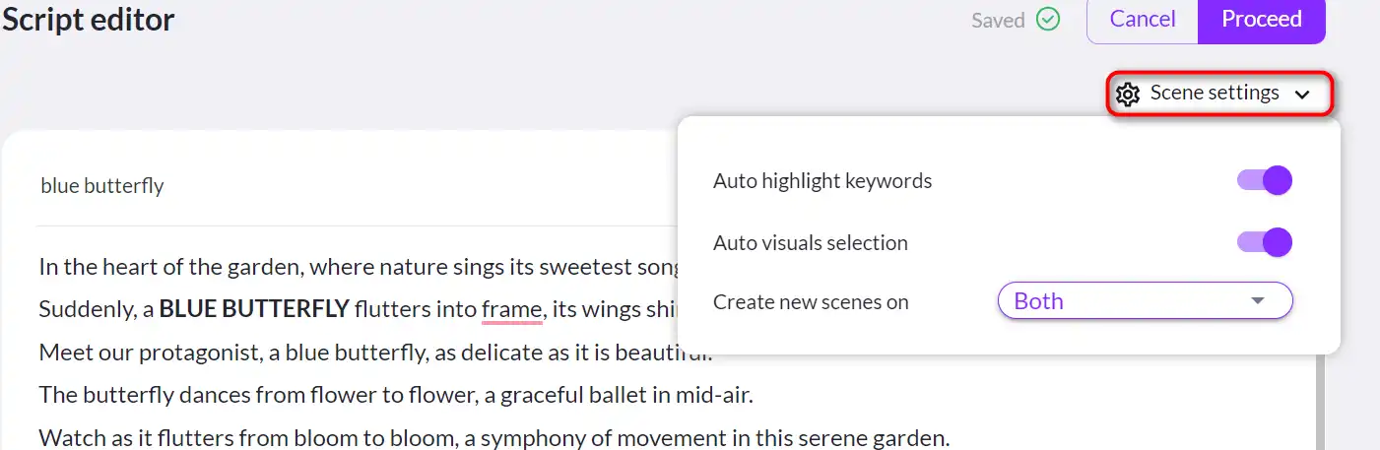Click the line In the heart of the garden
1380x450 pixels.
coord(359,266)
